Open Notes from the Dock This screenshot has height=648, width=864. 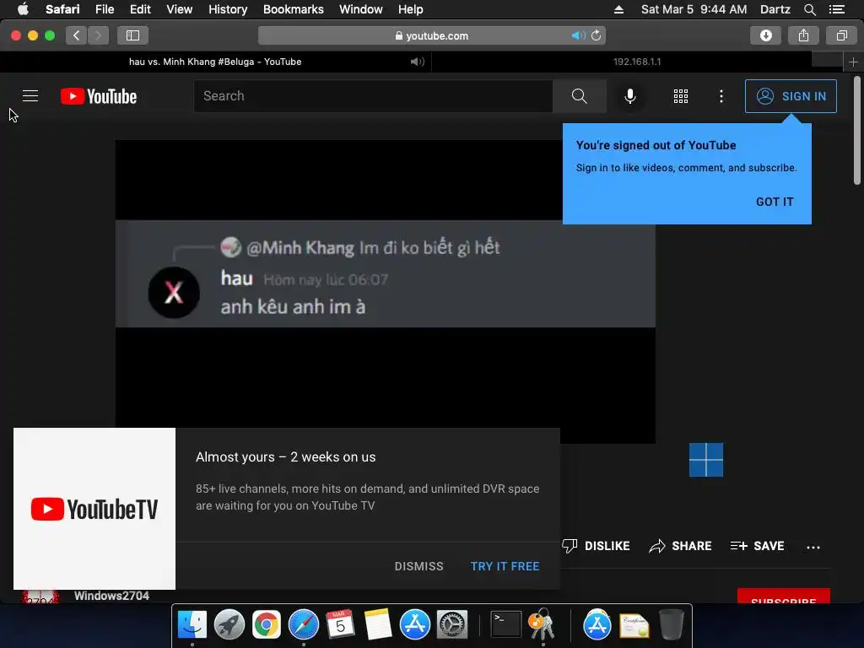pos(377,624)
